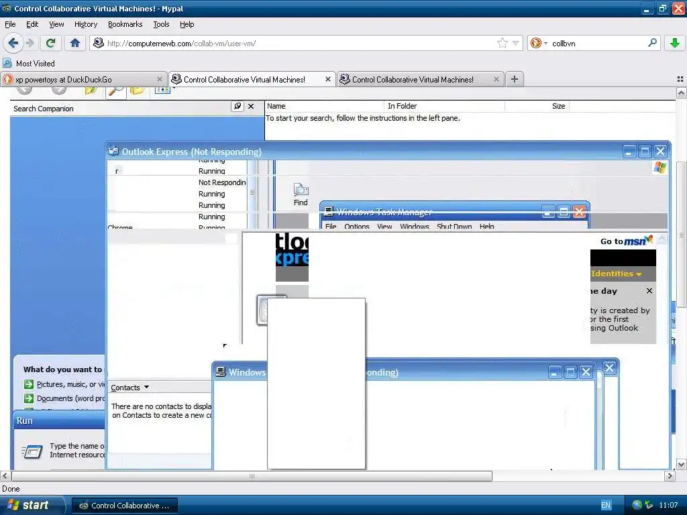Click the Windows logo icon in Outlook Express
Viewport: 687px width, 515px height.
660,167
